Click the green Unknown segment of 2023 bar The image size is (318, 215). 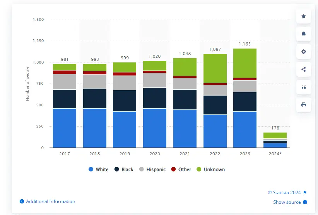245,63
